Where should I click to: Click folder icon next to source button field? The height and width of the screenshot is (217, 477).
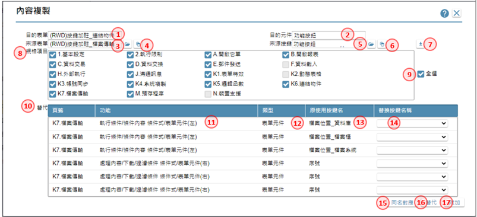tap(371, 44)
